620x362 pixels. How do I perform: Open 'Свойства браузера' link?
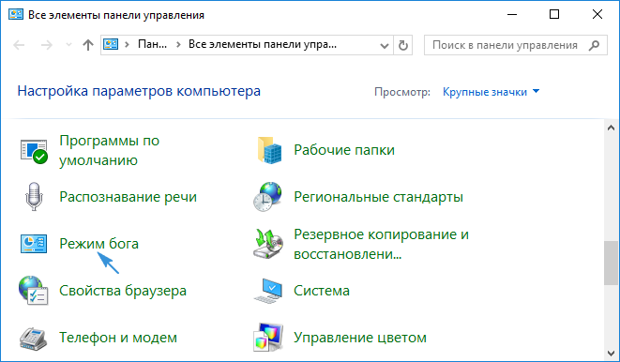coord(123,291)
